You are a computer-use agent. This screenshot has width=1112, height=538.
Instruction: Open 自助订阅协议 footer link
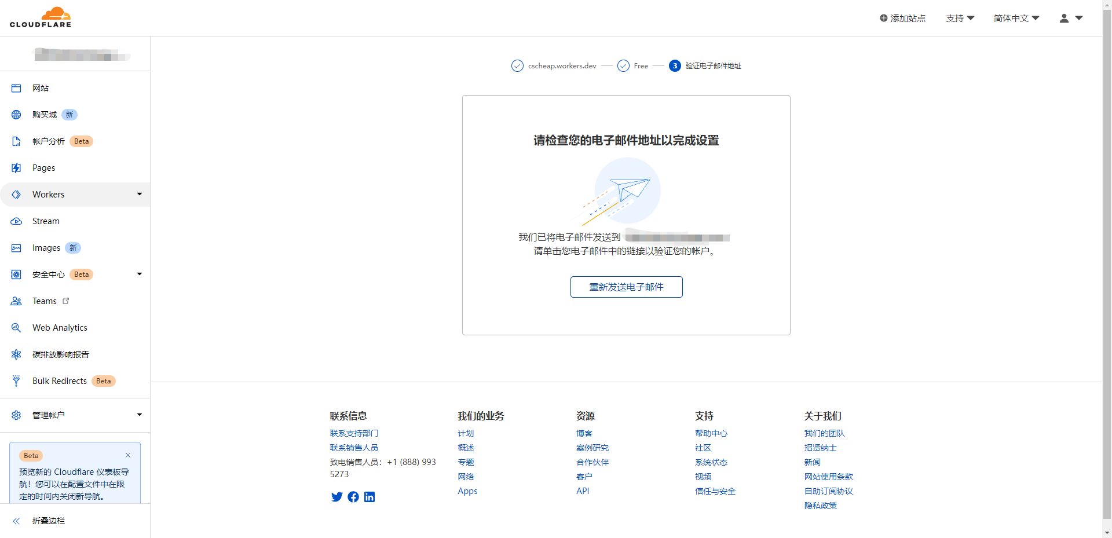(x=829, y=491)
